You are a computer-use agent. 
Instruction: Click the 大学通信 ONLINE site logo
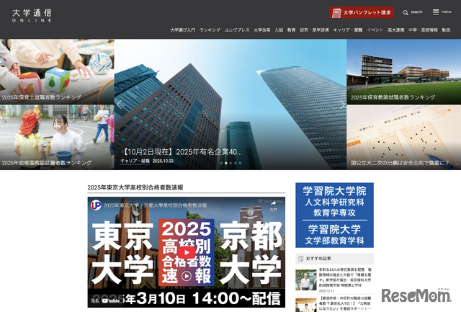pyautogui.click(x=32, y=16)
